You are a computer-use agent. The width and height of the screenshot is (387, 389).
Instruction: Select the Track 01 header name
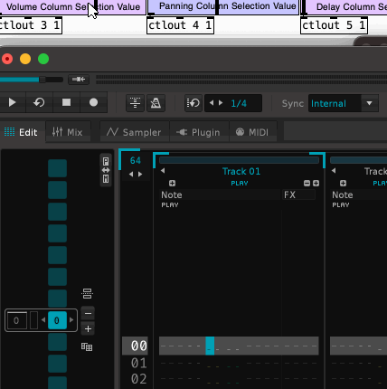tap(241, 171)
